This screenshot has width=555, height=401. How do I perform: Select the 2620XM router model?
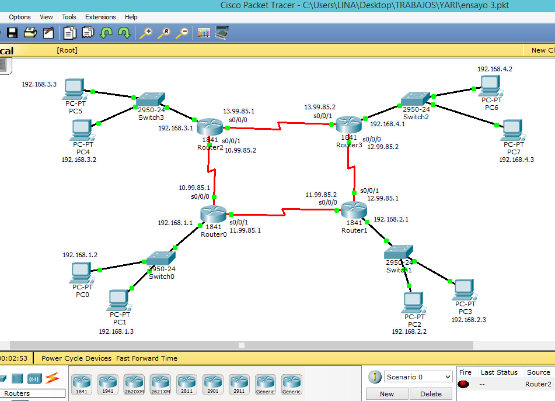coord(134,384)
